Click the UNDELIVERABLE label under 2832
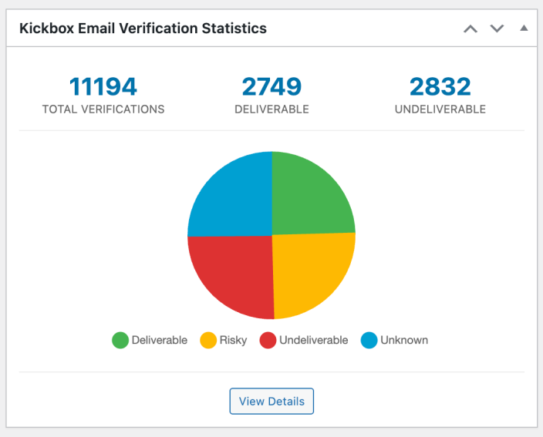This screenshot has height=437, width=543. pyautogui.click(x=440, y=109)
